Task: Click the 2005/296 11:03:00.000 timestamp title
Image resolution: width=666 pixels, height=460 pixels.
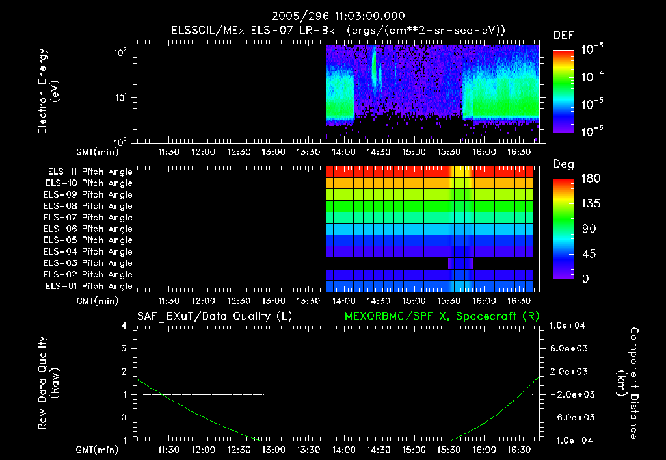Action: pos(338,16)
